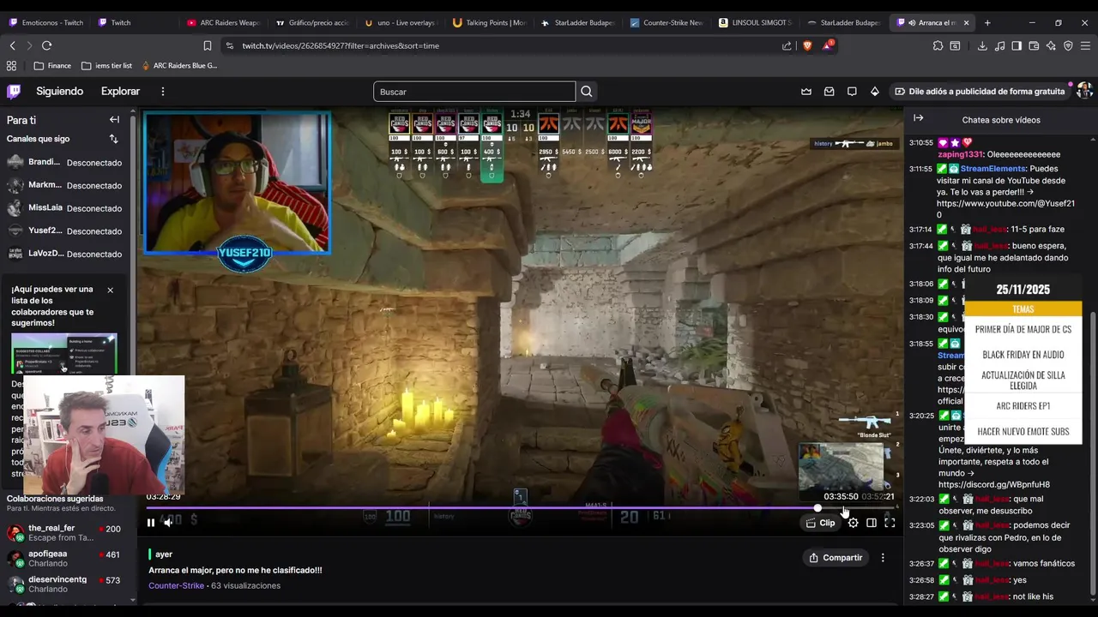Screen dimensions: 1098x617
Task: Create a Clip from the video
Action: (x=821, y=523)
